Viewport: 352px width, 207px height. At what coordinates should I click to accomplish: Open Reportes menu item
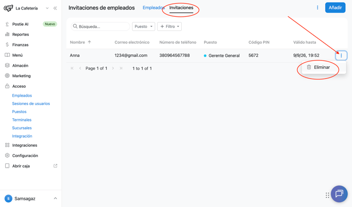[x=20, y=34]
